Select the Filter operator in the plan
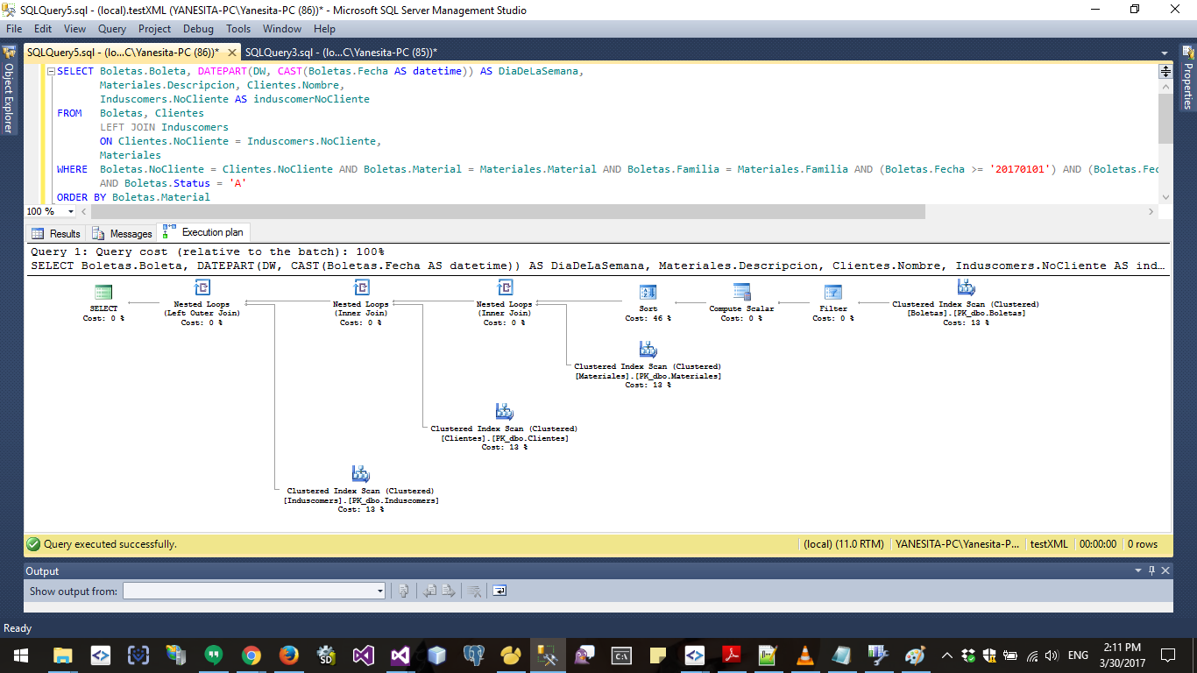The width and height of the screenshot is (1197, 673). pos(833,302)
